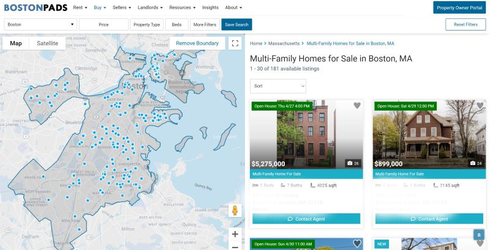The width and height of the screenshot is (490, 250).
Task: Open the Sort dropdown
Action: 278,86
